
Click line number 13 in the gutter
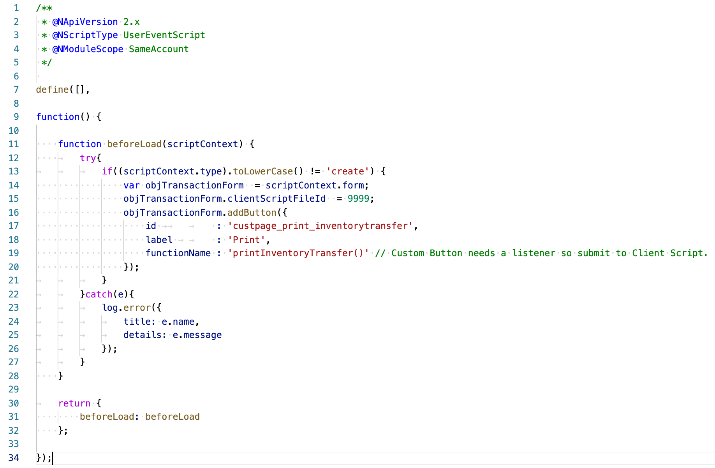click(14, 171)
